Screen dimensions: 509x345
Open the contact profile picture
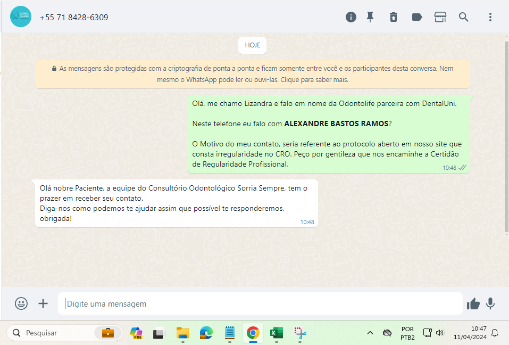(20, 17)
